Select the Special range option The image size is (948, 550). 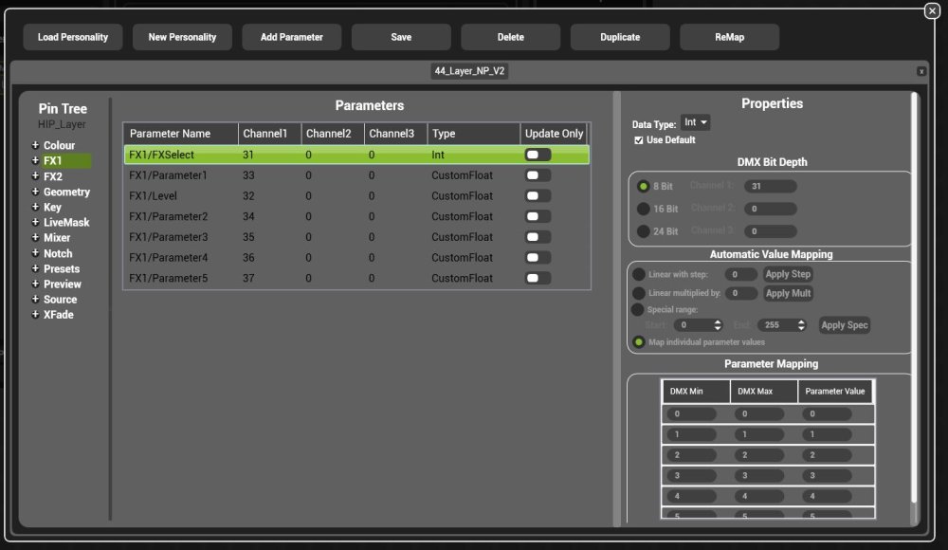[x=639, y=308]
